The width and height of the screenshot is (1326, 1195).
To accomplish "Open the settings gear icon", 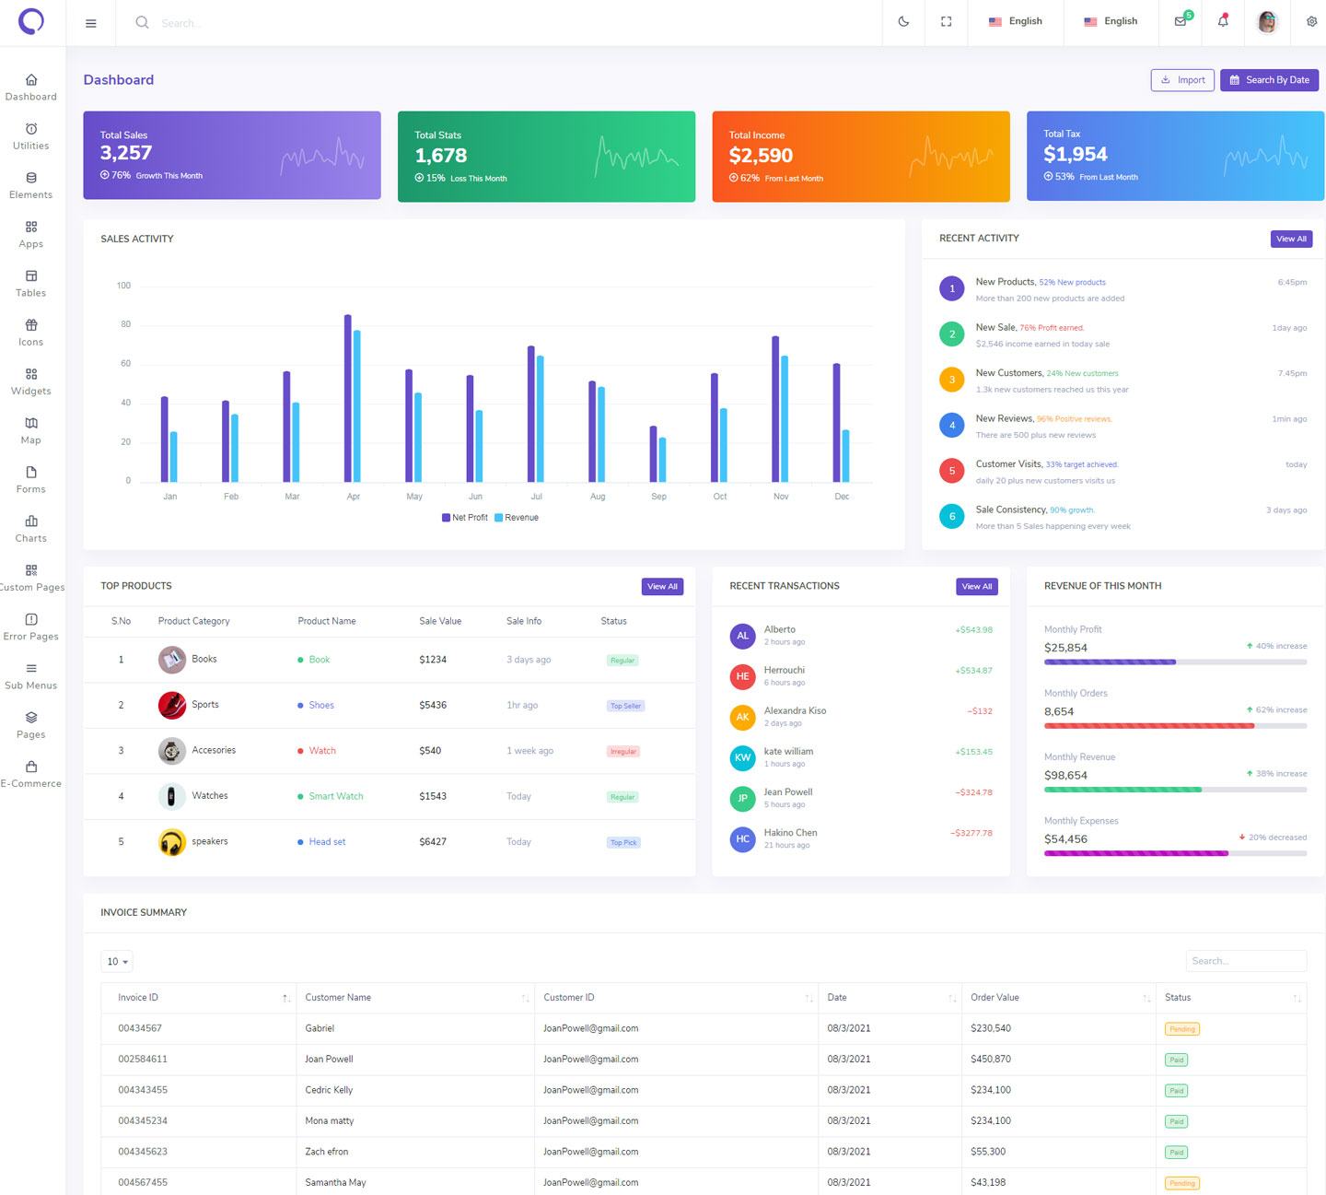I will 1311,22.
